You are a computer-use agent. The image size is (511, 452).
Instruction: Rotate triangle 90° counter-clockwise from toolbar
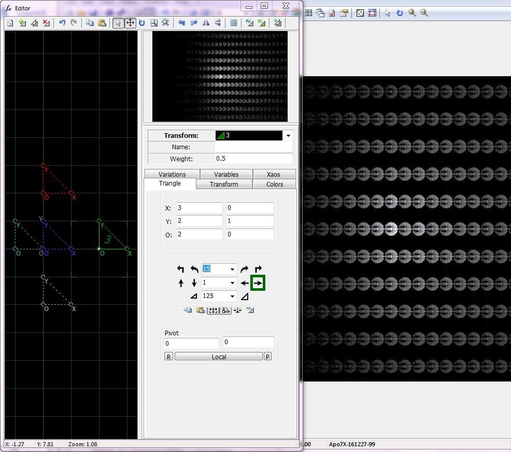[x=181, y=23]
